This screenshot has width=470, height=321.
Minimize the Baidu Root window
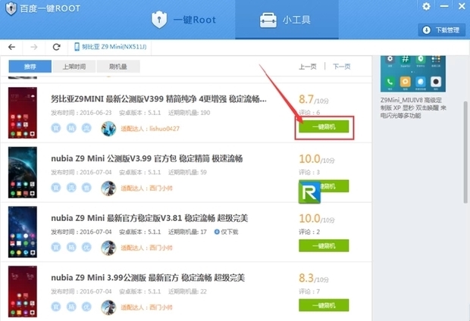444,6
